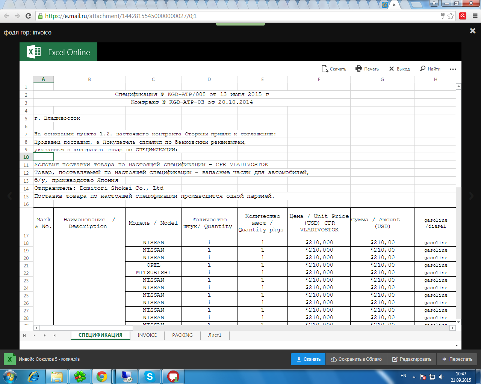Jump to first sheet navigation arrow
Image resolution: width=481 pixels, height=384 pixels.
point(24,335)
